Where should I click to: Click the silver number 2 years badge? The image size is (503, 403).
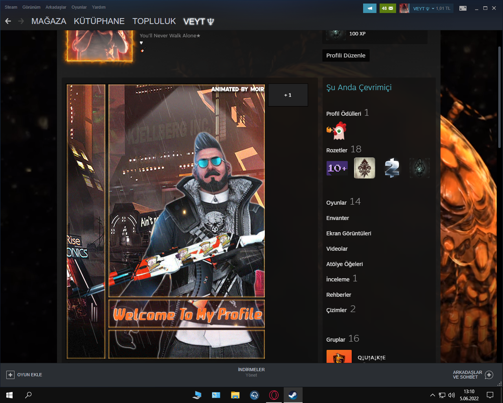392,168
